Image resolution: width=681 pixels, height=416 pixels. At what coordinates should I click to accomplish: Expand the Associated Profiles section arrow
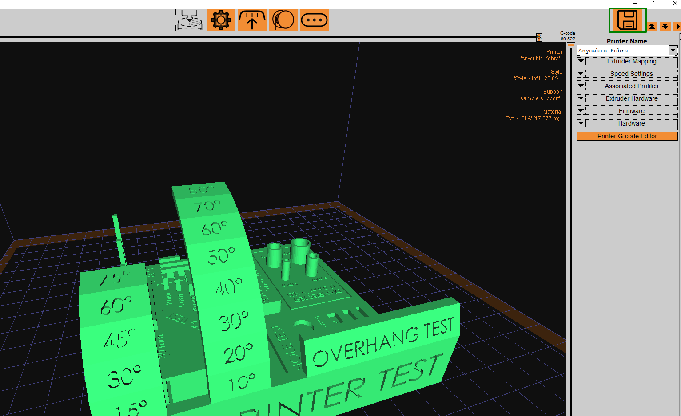581,86
